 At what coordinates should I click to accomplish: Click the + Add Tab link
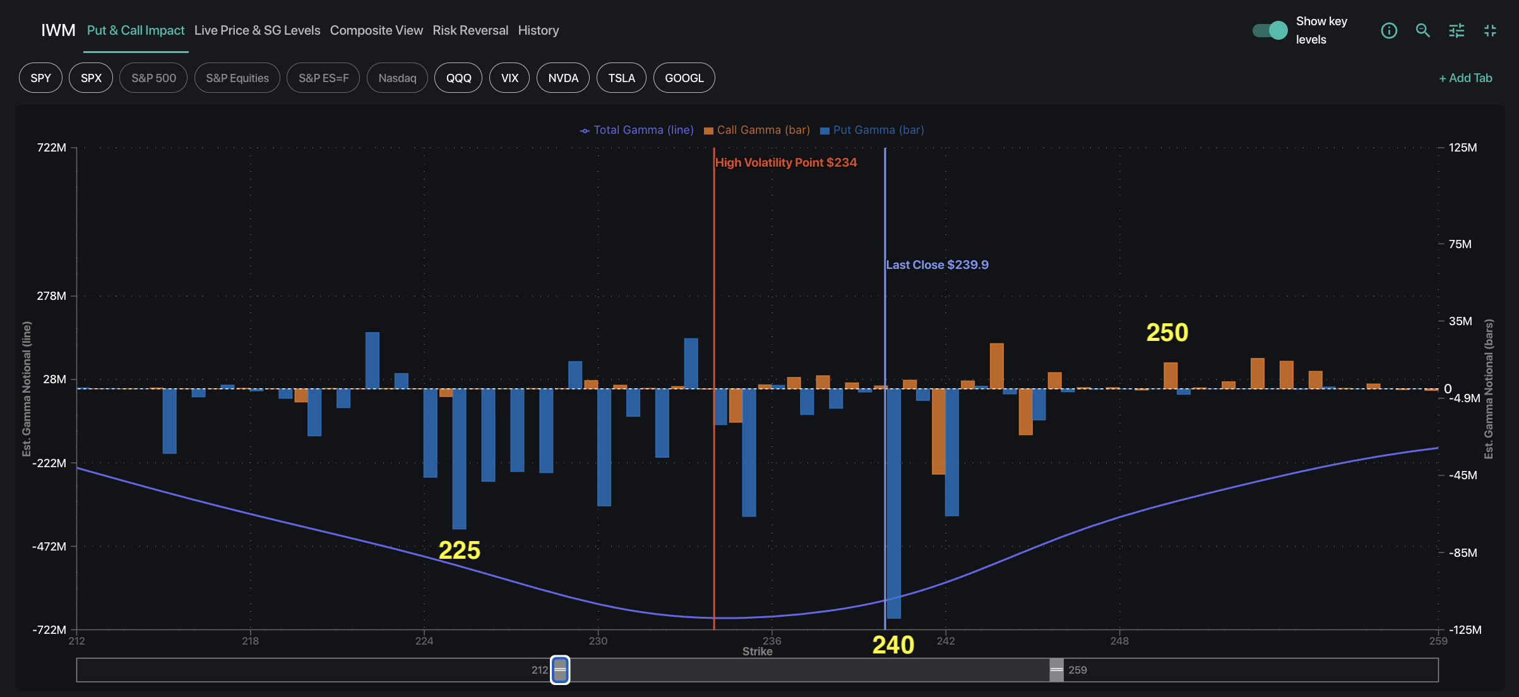1465,78
